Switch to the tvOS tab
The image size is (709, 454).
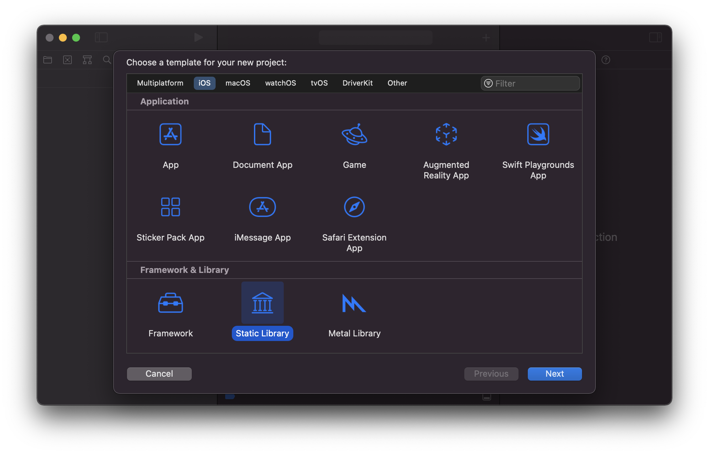pyautogui.click(x=319, y=83)
